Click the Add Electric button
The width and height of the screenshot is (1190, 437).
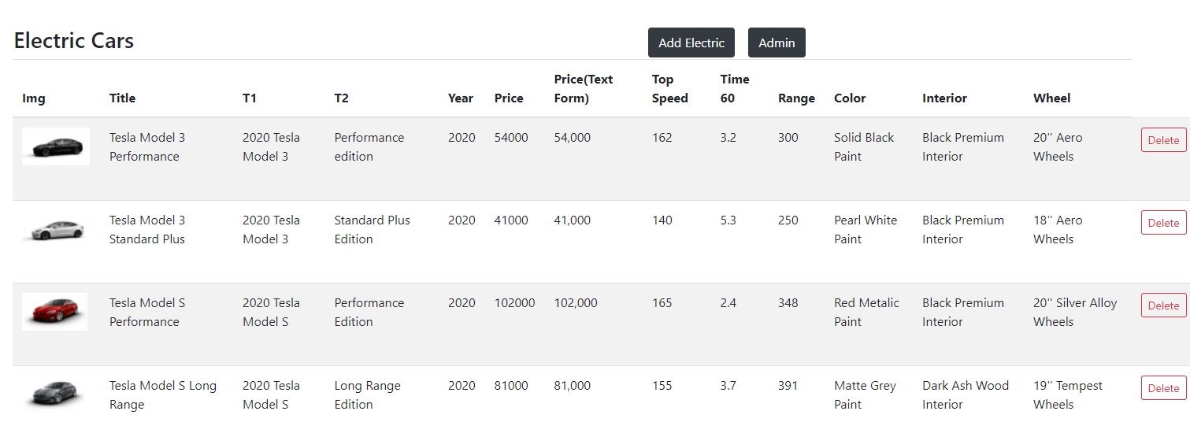pyautogui.click(x=691, y=43)
